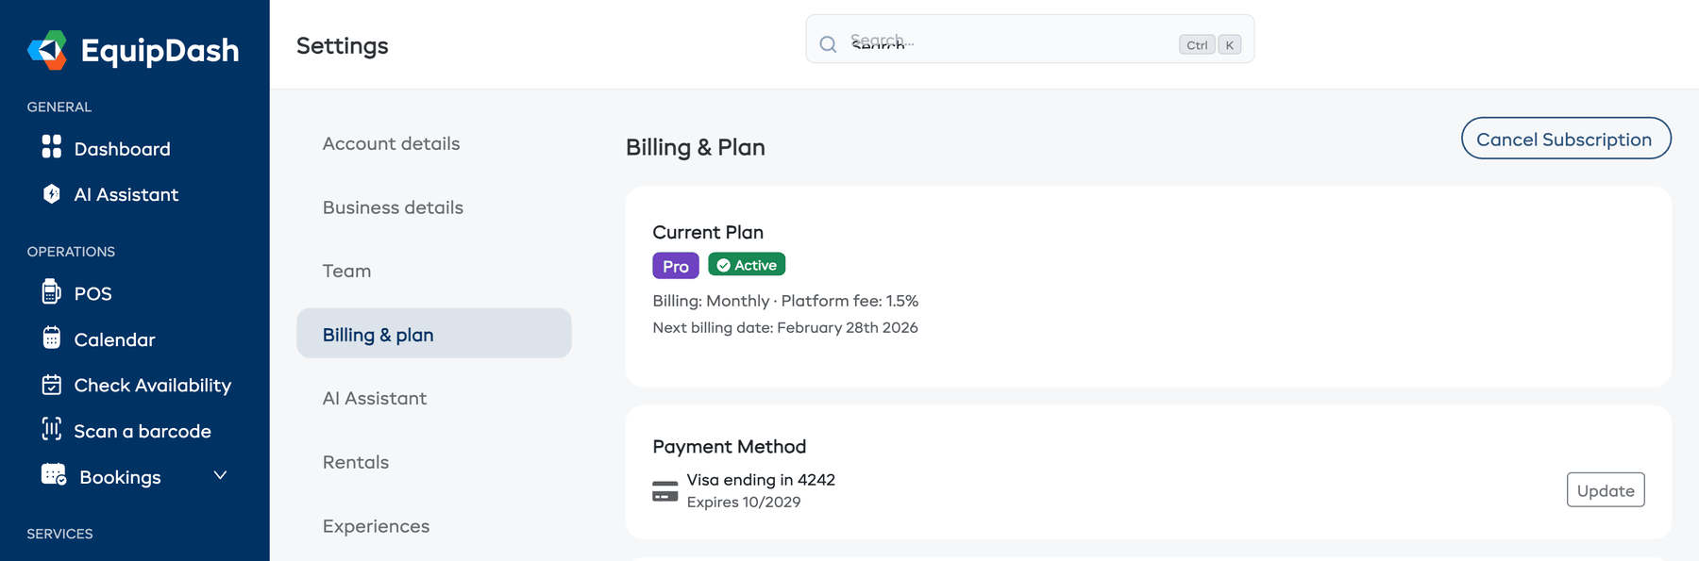This screenshot has height=561, width=1699.
Task: Click the GENERAL section label
Action: [59, 107]
